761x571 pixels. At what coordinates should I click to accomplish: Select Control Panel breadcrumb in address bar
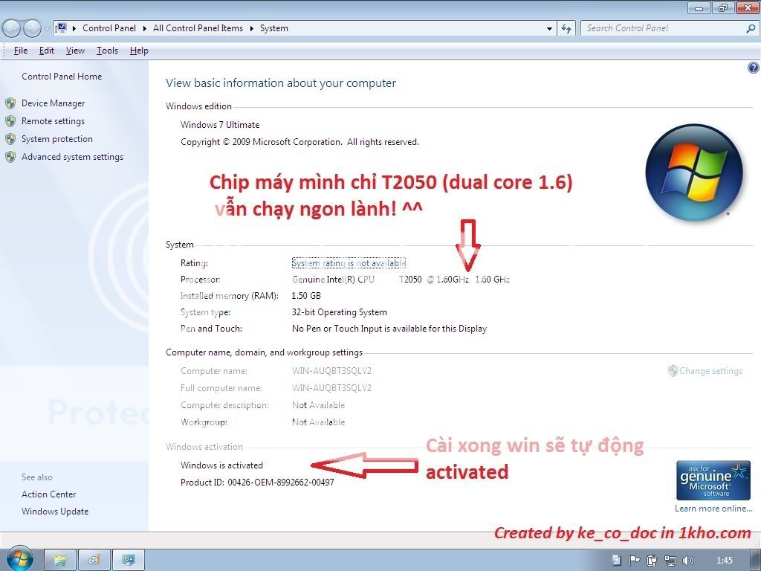point(109,28)
